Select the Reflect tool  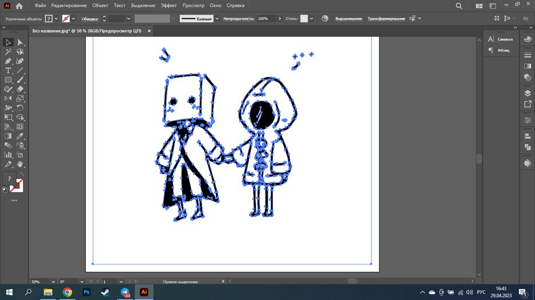click(8, 98)
